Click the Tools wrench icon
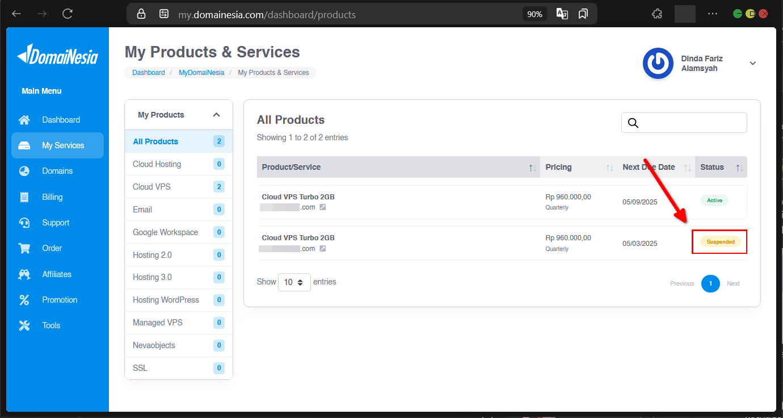 [x=24, y=325]
